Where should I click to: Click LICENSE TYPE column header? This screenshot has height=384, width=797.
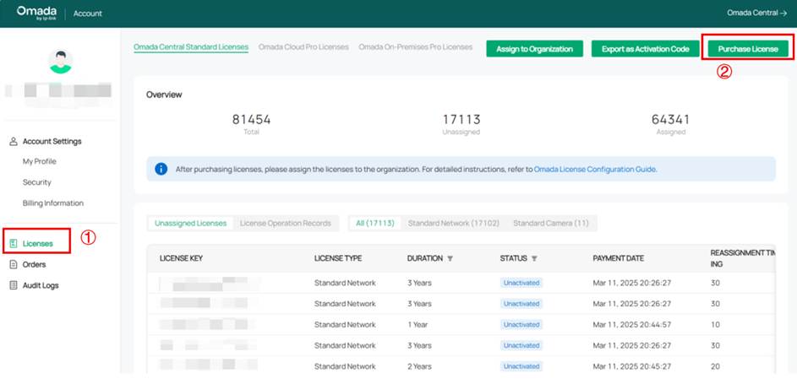[338, 258]
